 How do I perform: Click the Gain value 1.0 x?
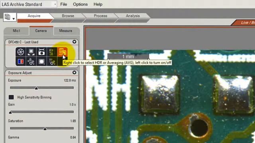coord(73,104)
